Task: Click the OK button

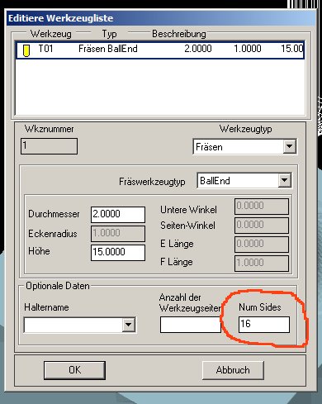Action: (x=74, y=370)
